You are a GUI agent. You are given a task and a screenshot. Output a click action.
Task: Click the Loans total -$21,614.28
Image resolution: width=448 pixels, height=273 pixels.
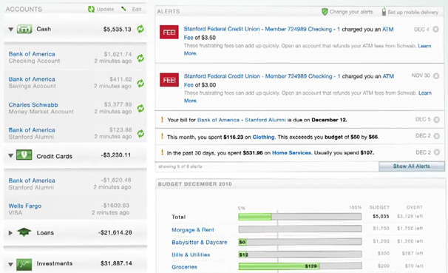115,232
